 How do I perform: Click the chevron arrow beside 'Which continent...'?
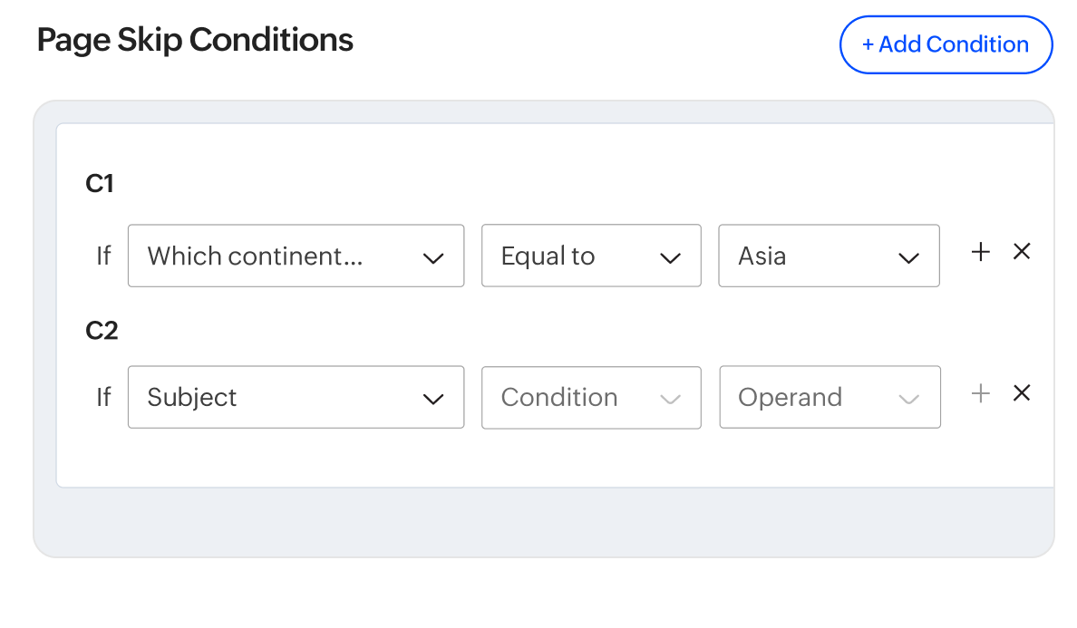[x=433, y=258]
